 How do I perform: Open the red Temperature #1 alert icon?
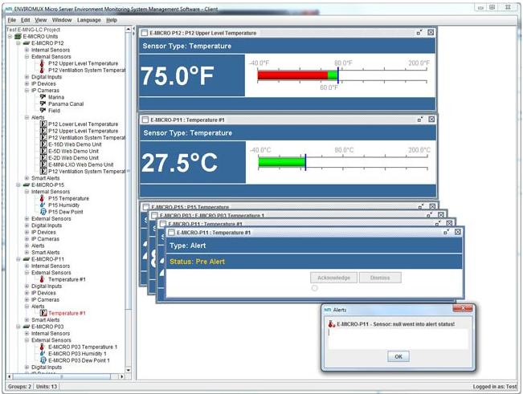tap(43, 313)
